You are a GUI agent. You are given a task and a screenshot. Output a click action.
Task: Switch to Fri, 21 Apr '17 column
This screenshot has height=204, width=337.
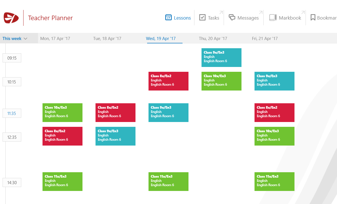click(x=265, y=39)
